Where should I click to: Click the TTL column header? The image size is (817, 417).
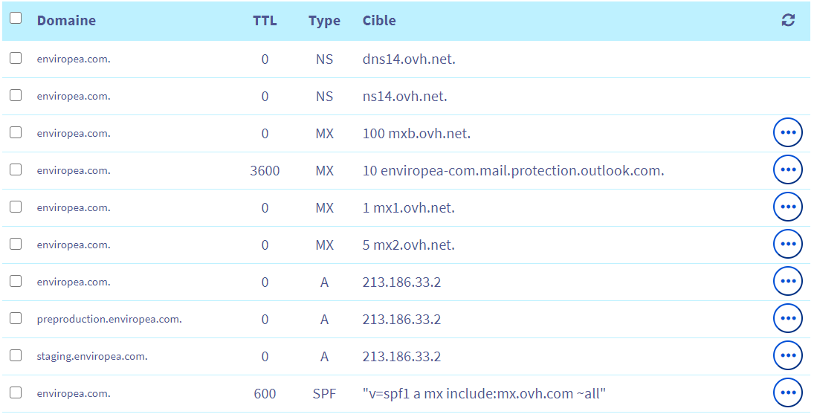265,21
